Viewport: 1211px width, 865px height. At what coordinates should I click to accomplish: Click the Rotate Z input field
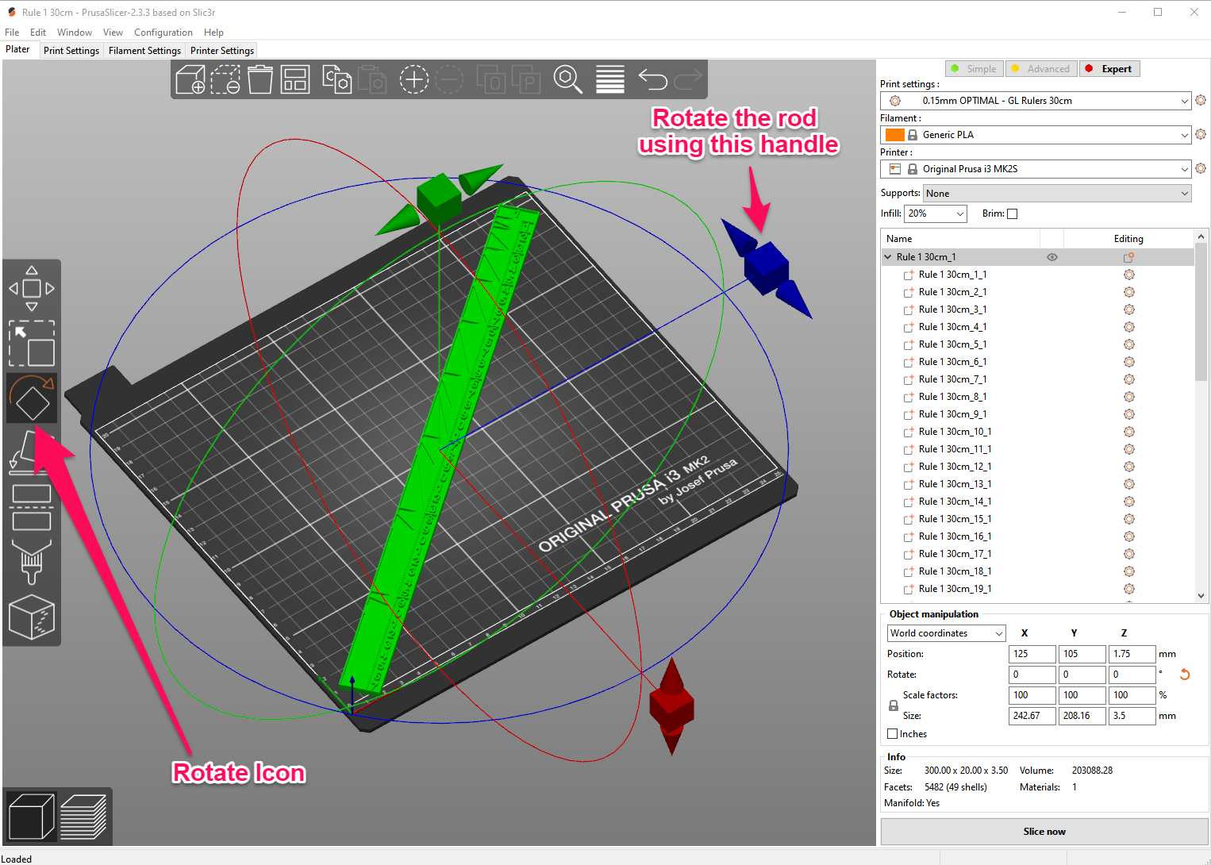point(1132,675)
